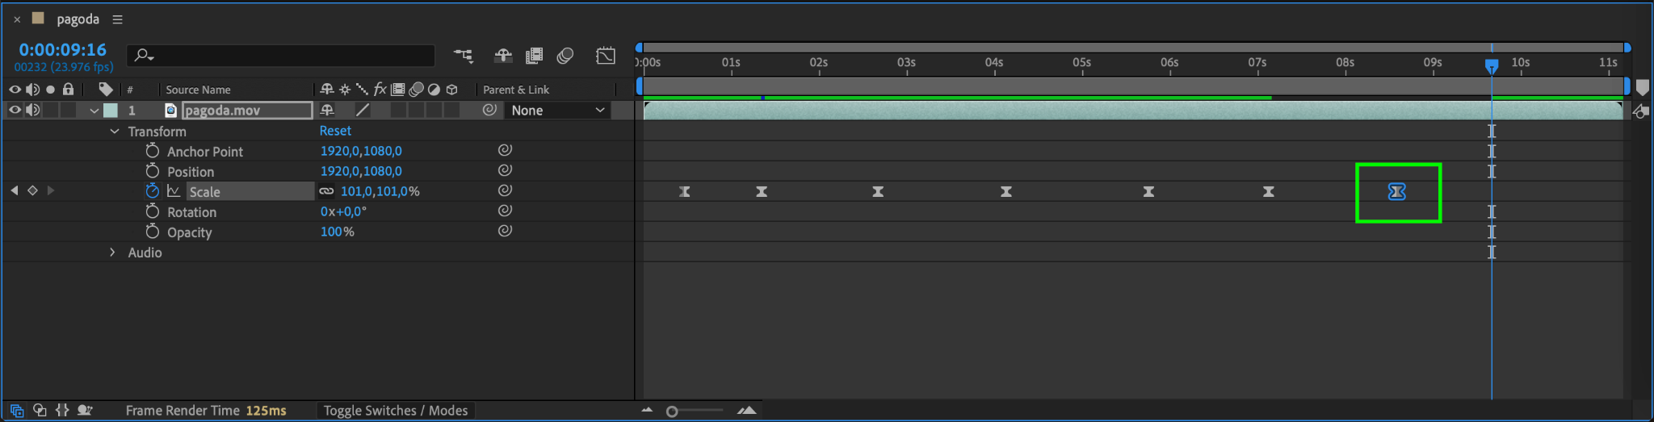Expand the Audio property group
1654x422 pixels.
coord(112,253)
